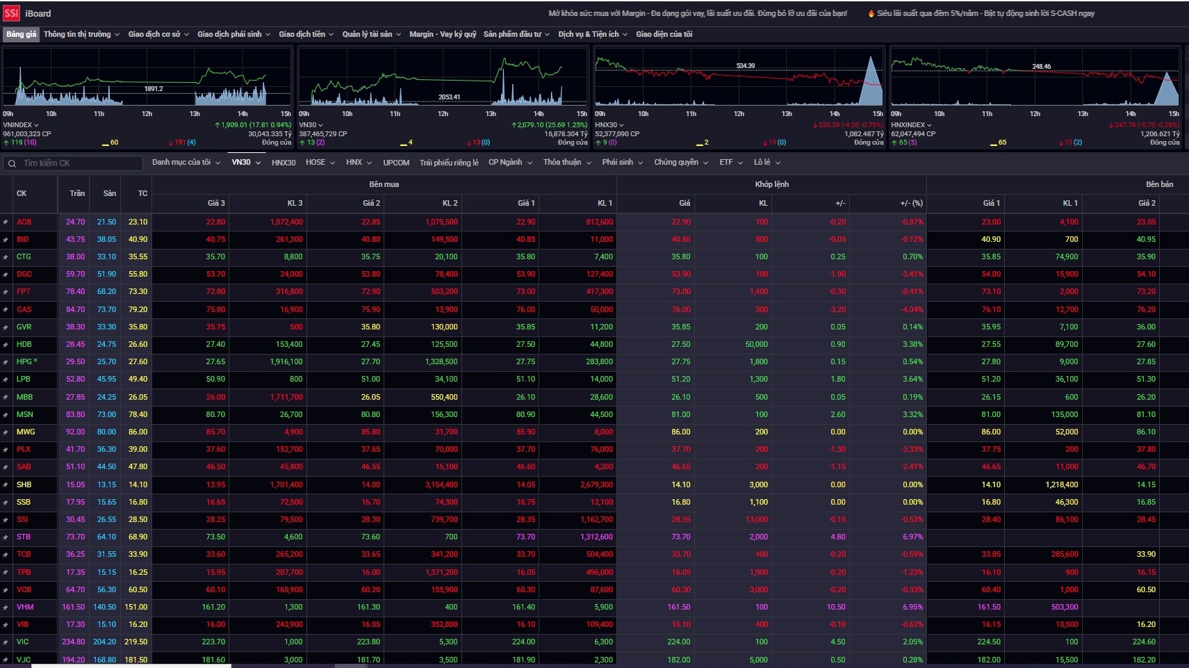The height and width of the screenshot is (668, 1189).
Task: Expand the HNXINDEX chart index selector
Action: pyautogui.click(x=911, y=125)
